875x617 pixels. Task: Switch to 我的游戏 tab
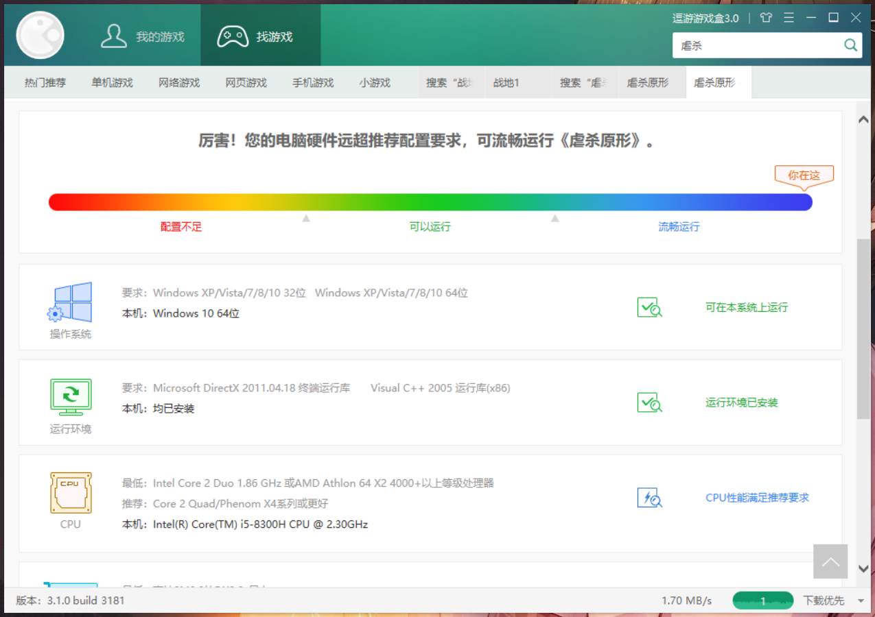[x=143, y=36]
